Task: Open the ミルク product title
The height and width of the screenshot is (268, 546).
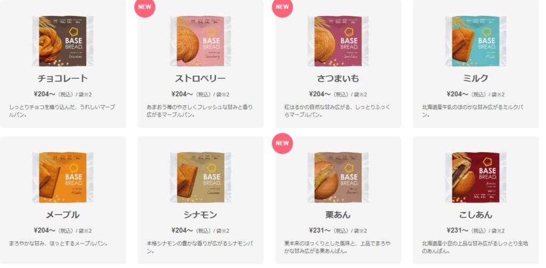Action: click(475, 78)
